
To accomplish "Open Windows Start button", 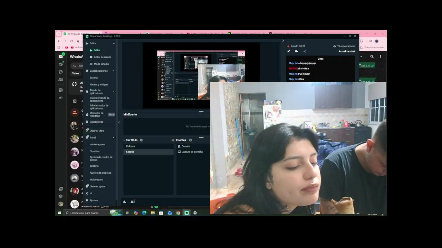I will pyautogui.click(x=59, y=213).
